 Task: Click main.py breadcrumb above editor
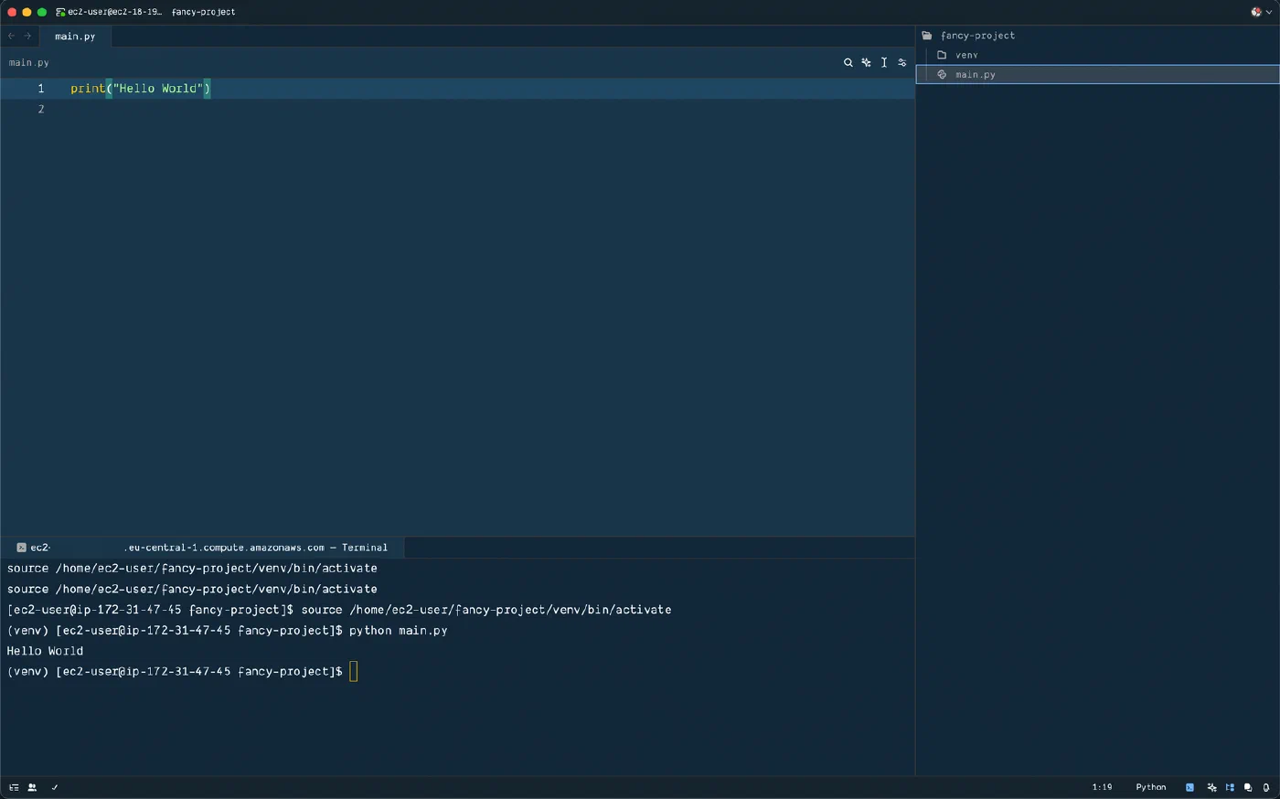click(x=29, y=63)
